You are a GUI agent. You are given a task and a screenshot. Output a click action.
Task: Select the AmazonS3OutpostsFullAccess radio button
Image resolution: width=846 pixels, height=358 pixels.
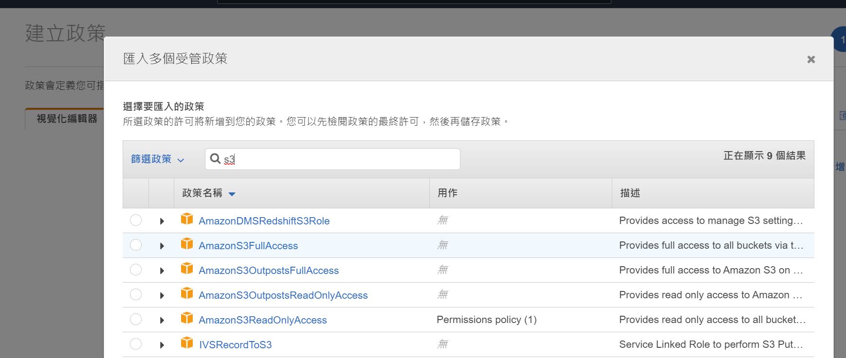coord(136,270)
